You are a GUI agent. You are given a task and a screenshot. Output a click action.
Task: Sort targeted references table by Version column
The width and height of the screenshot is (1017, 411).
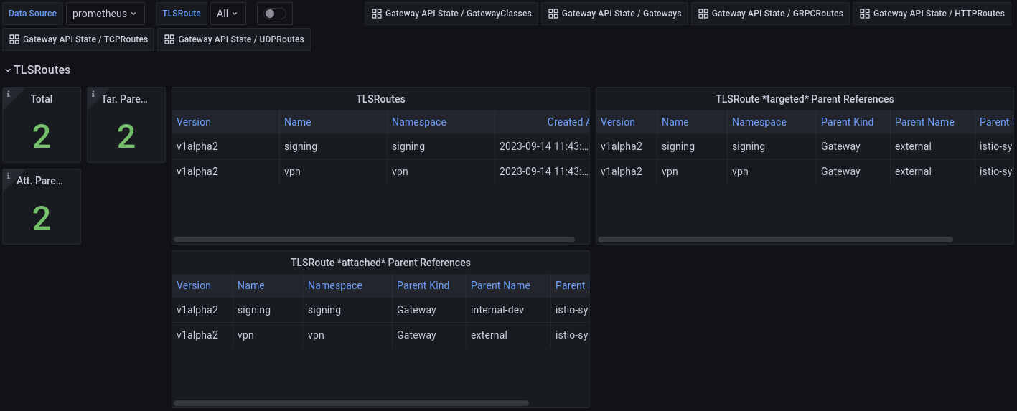pyautogui.click(x=618, y=122)
